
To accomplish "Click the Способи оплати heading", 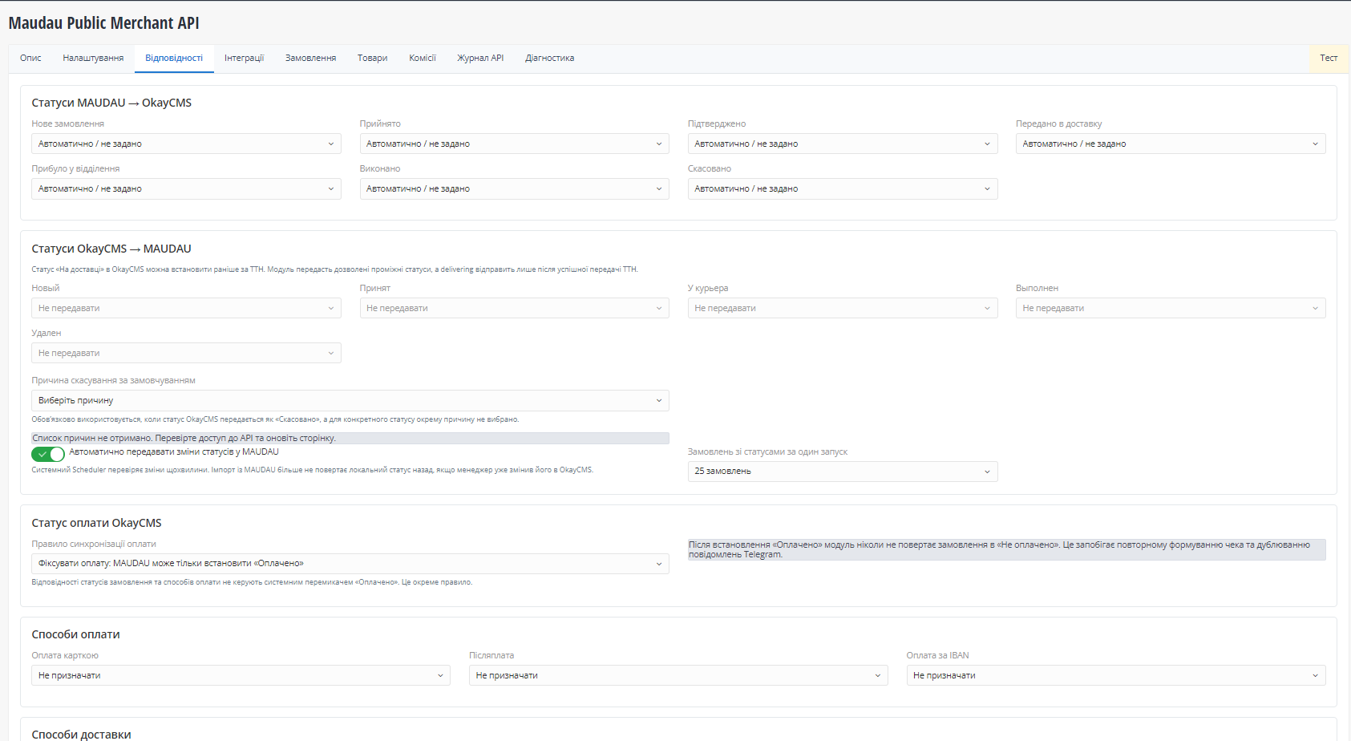I will pyautogui.click(x=75, y=634).
